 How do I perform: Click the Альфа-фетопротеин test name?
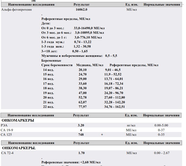tap(16, 10)
